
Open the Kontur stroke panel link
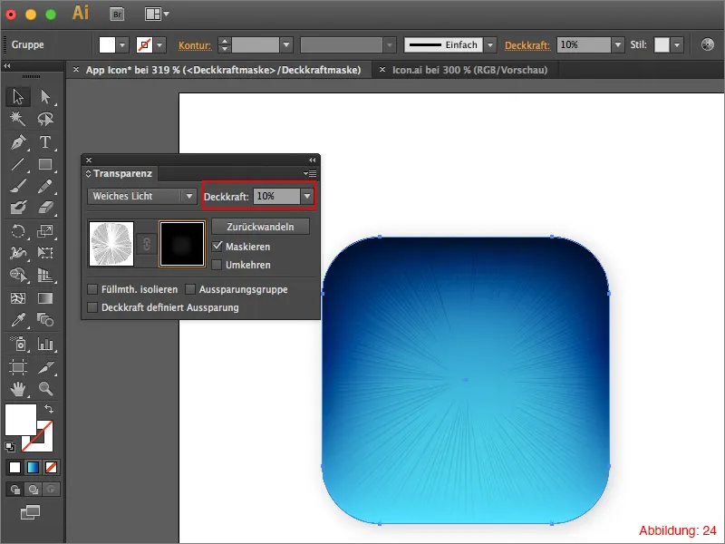click(x=195, y=45)
